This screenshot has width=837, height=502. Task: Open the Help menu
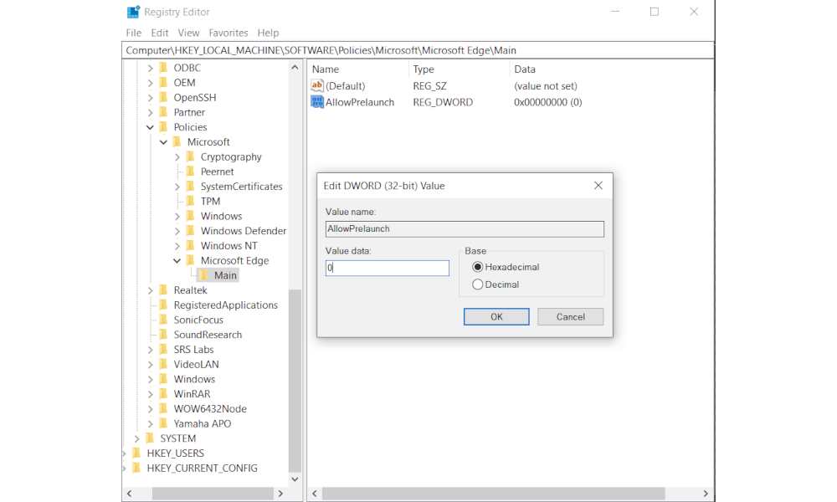[268, 33]
